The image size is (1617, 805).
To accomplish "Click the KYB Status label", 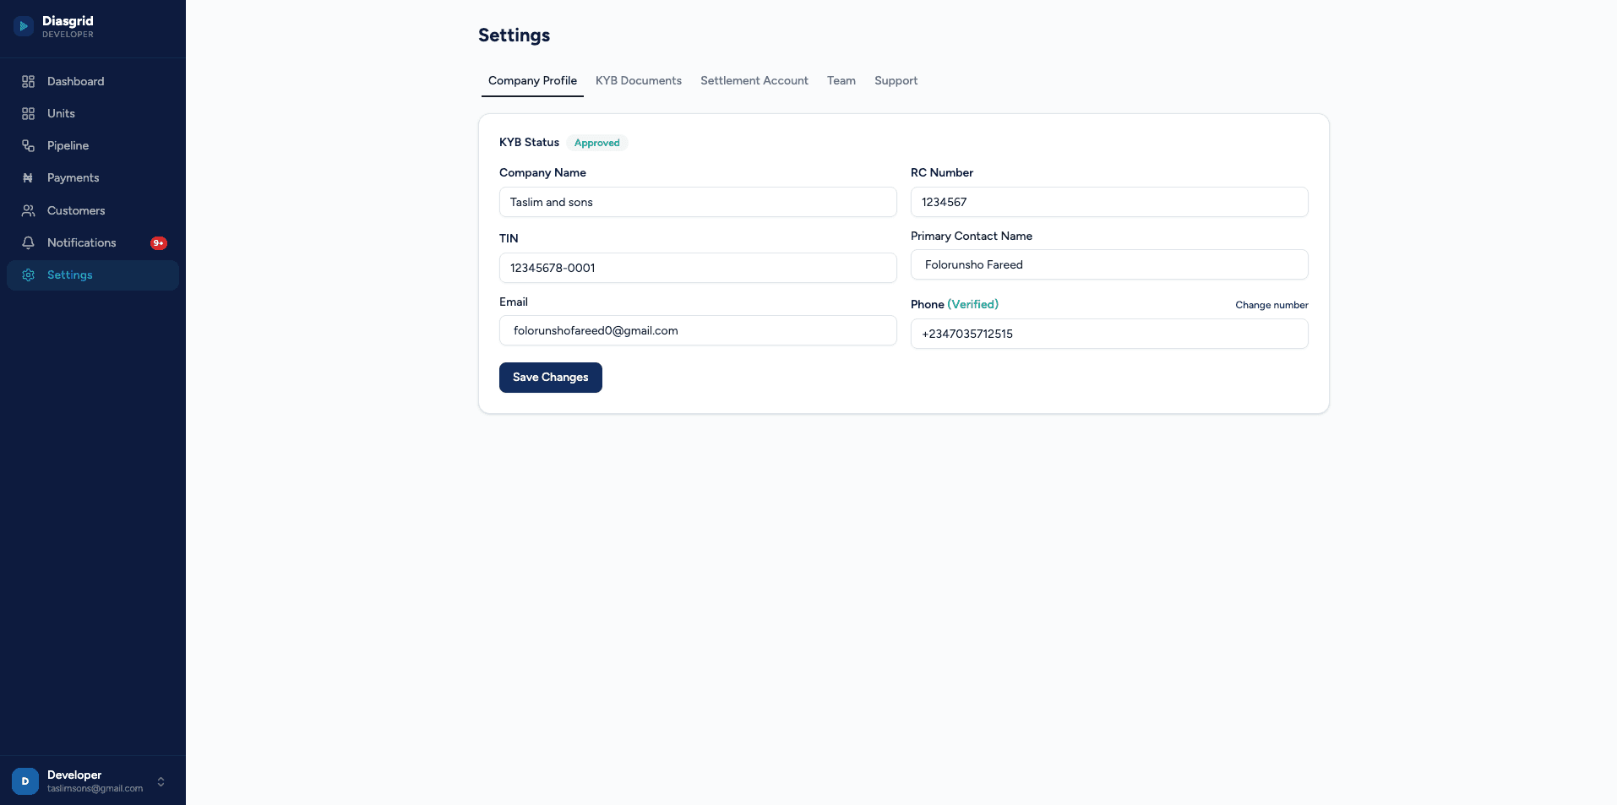I will 529,143.
